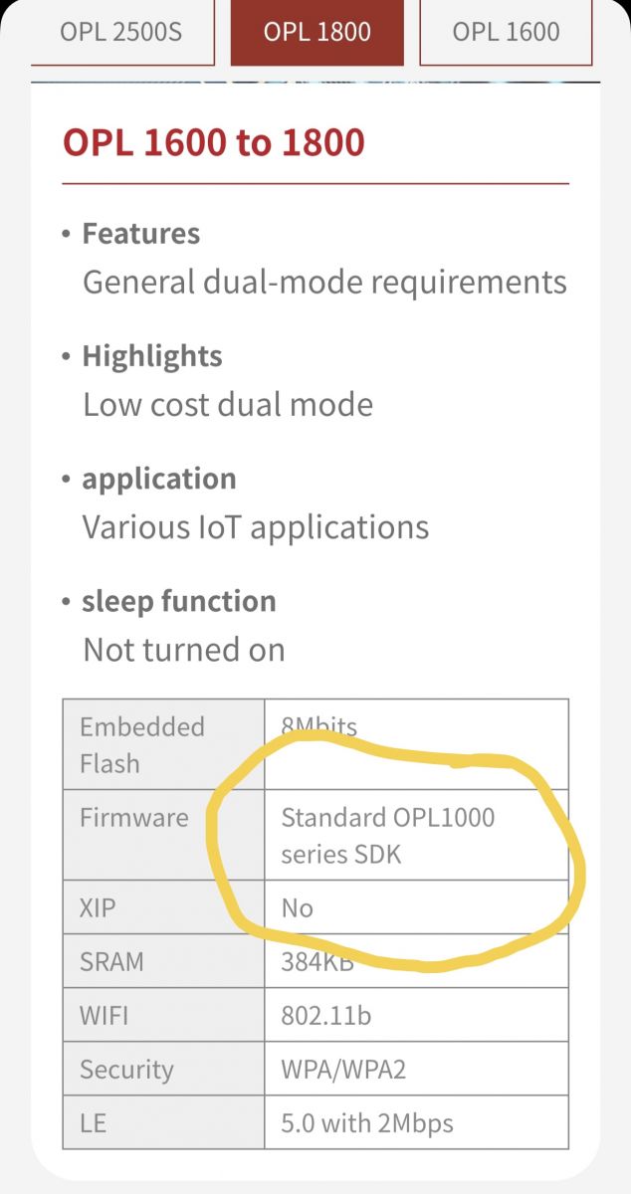The height and width of the screenshot is (1194, 631).
Task: Select the Highlights bullet label
Action: click(x=152, y=356)
